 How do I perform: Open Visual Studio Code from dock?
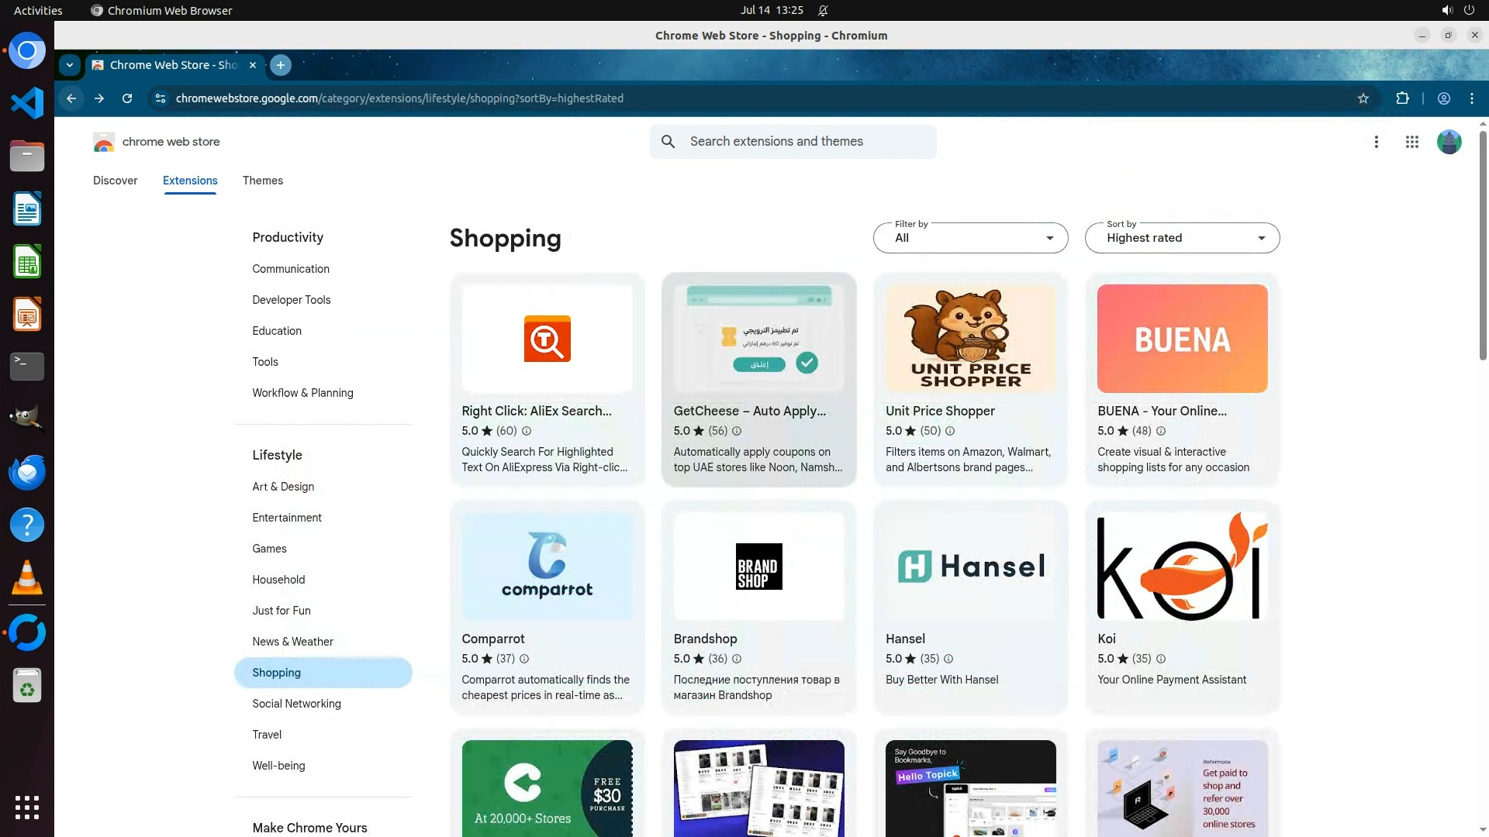pyautogui.click(x=27, y=103)
